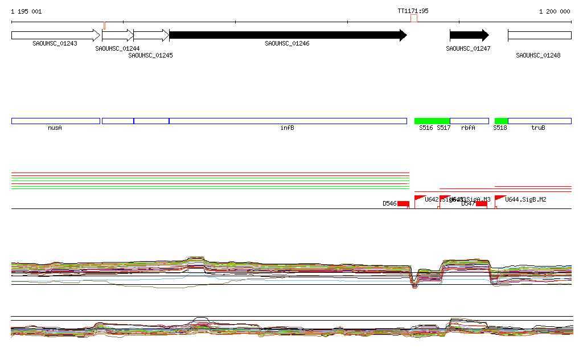Click the red U644.SigB.M2 promoter flag
Viewport: 583px width, 348px height.
tap(500, 198)
